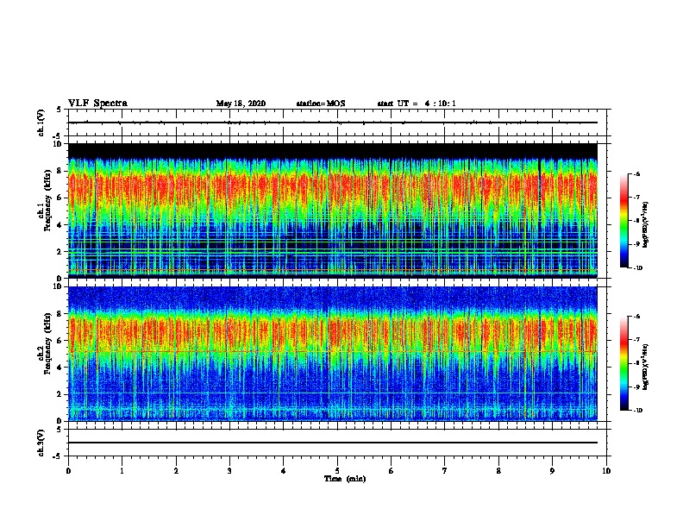
Task: Click inside the ch.1 spectrogram panel
Action: 333,211
